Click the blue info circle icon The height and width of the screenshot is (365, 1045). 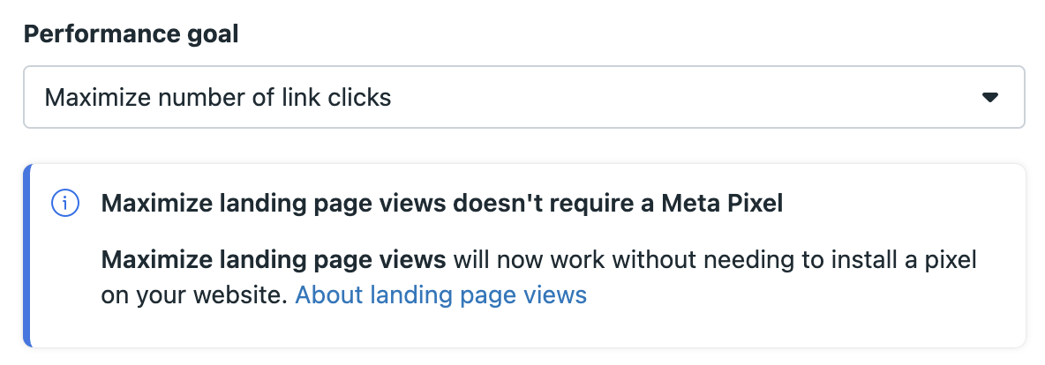point(65,204)
